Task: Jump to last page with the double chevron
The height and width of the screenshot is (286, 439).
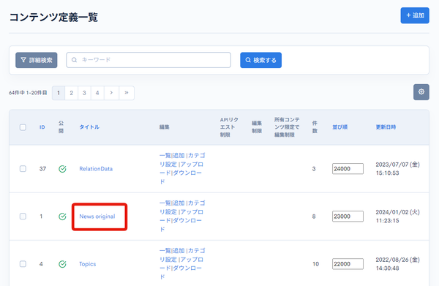Action: point(127,93)
